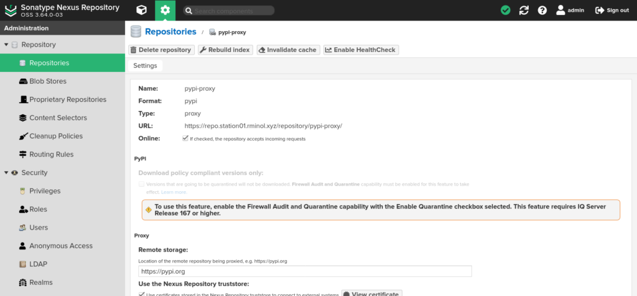Click the Content Selectors layers icon
Viewport: 637px width, 296px height.
tap(23, 117)
